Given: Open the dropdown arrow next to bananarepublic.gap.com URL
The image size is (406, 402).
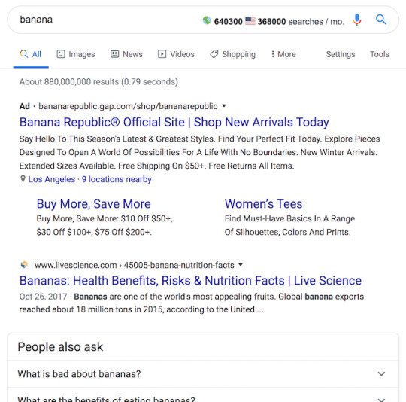Looking at the screenshot, I should pos(224,105).
